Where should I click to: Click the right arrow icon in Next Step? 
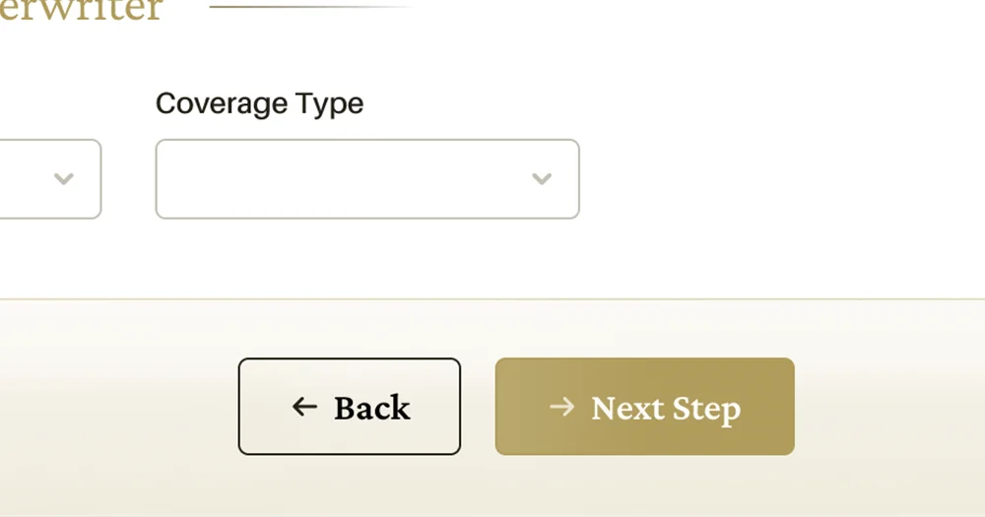[x=561, y=407]
